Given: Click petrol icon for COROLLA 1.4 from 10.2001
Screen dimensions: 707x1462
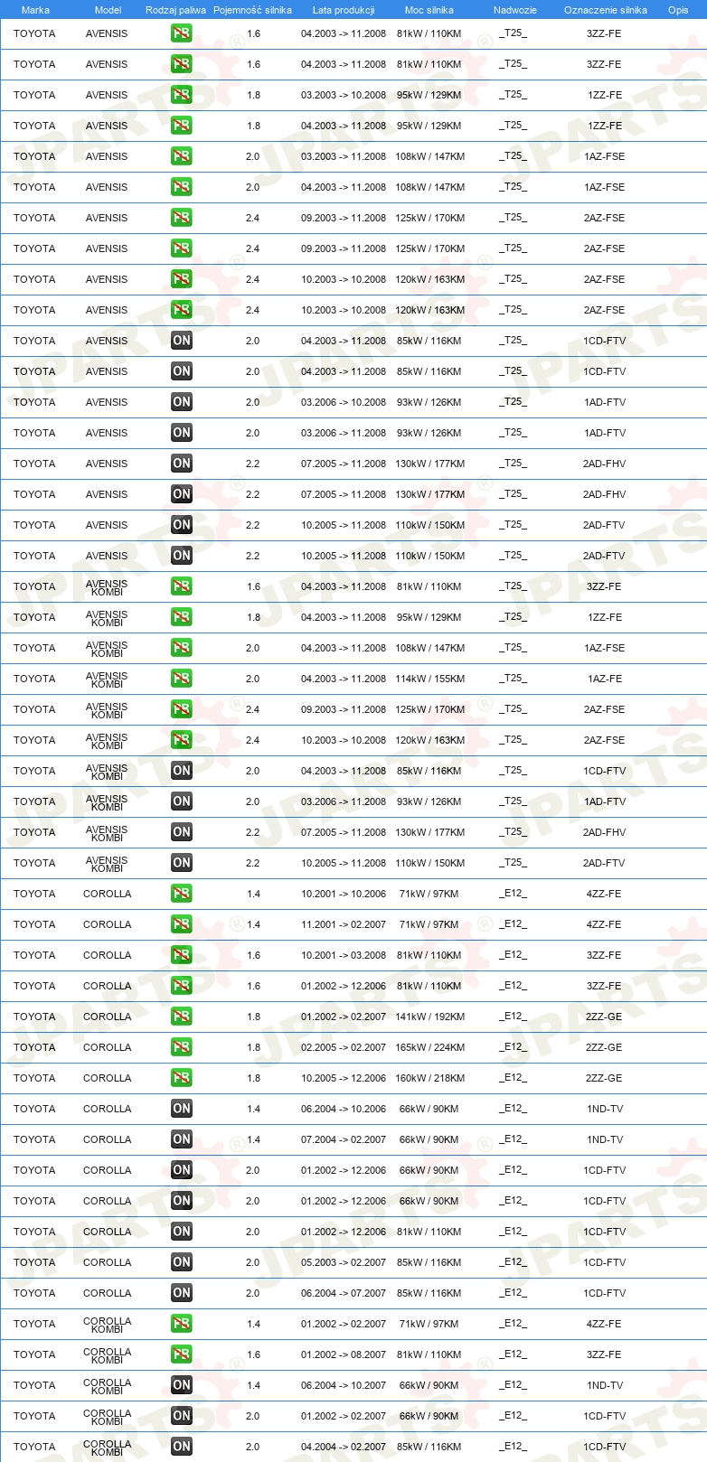Looking at the screenshot, I should tap(182, 894).
